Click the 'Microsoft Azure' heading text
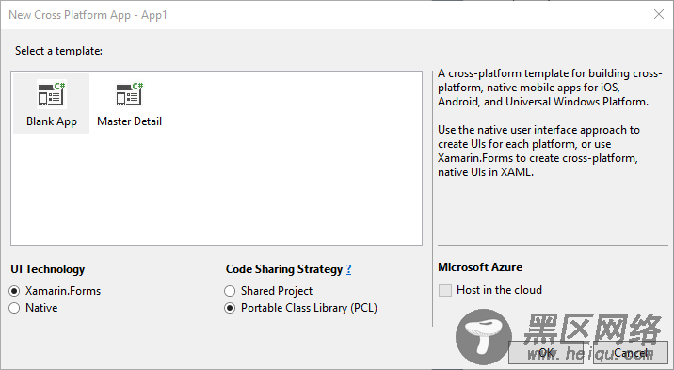The image size is (674, 370). pyautogui.click(x=480, y=267)
